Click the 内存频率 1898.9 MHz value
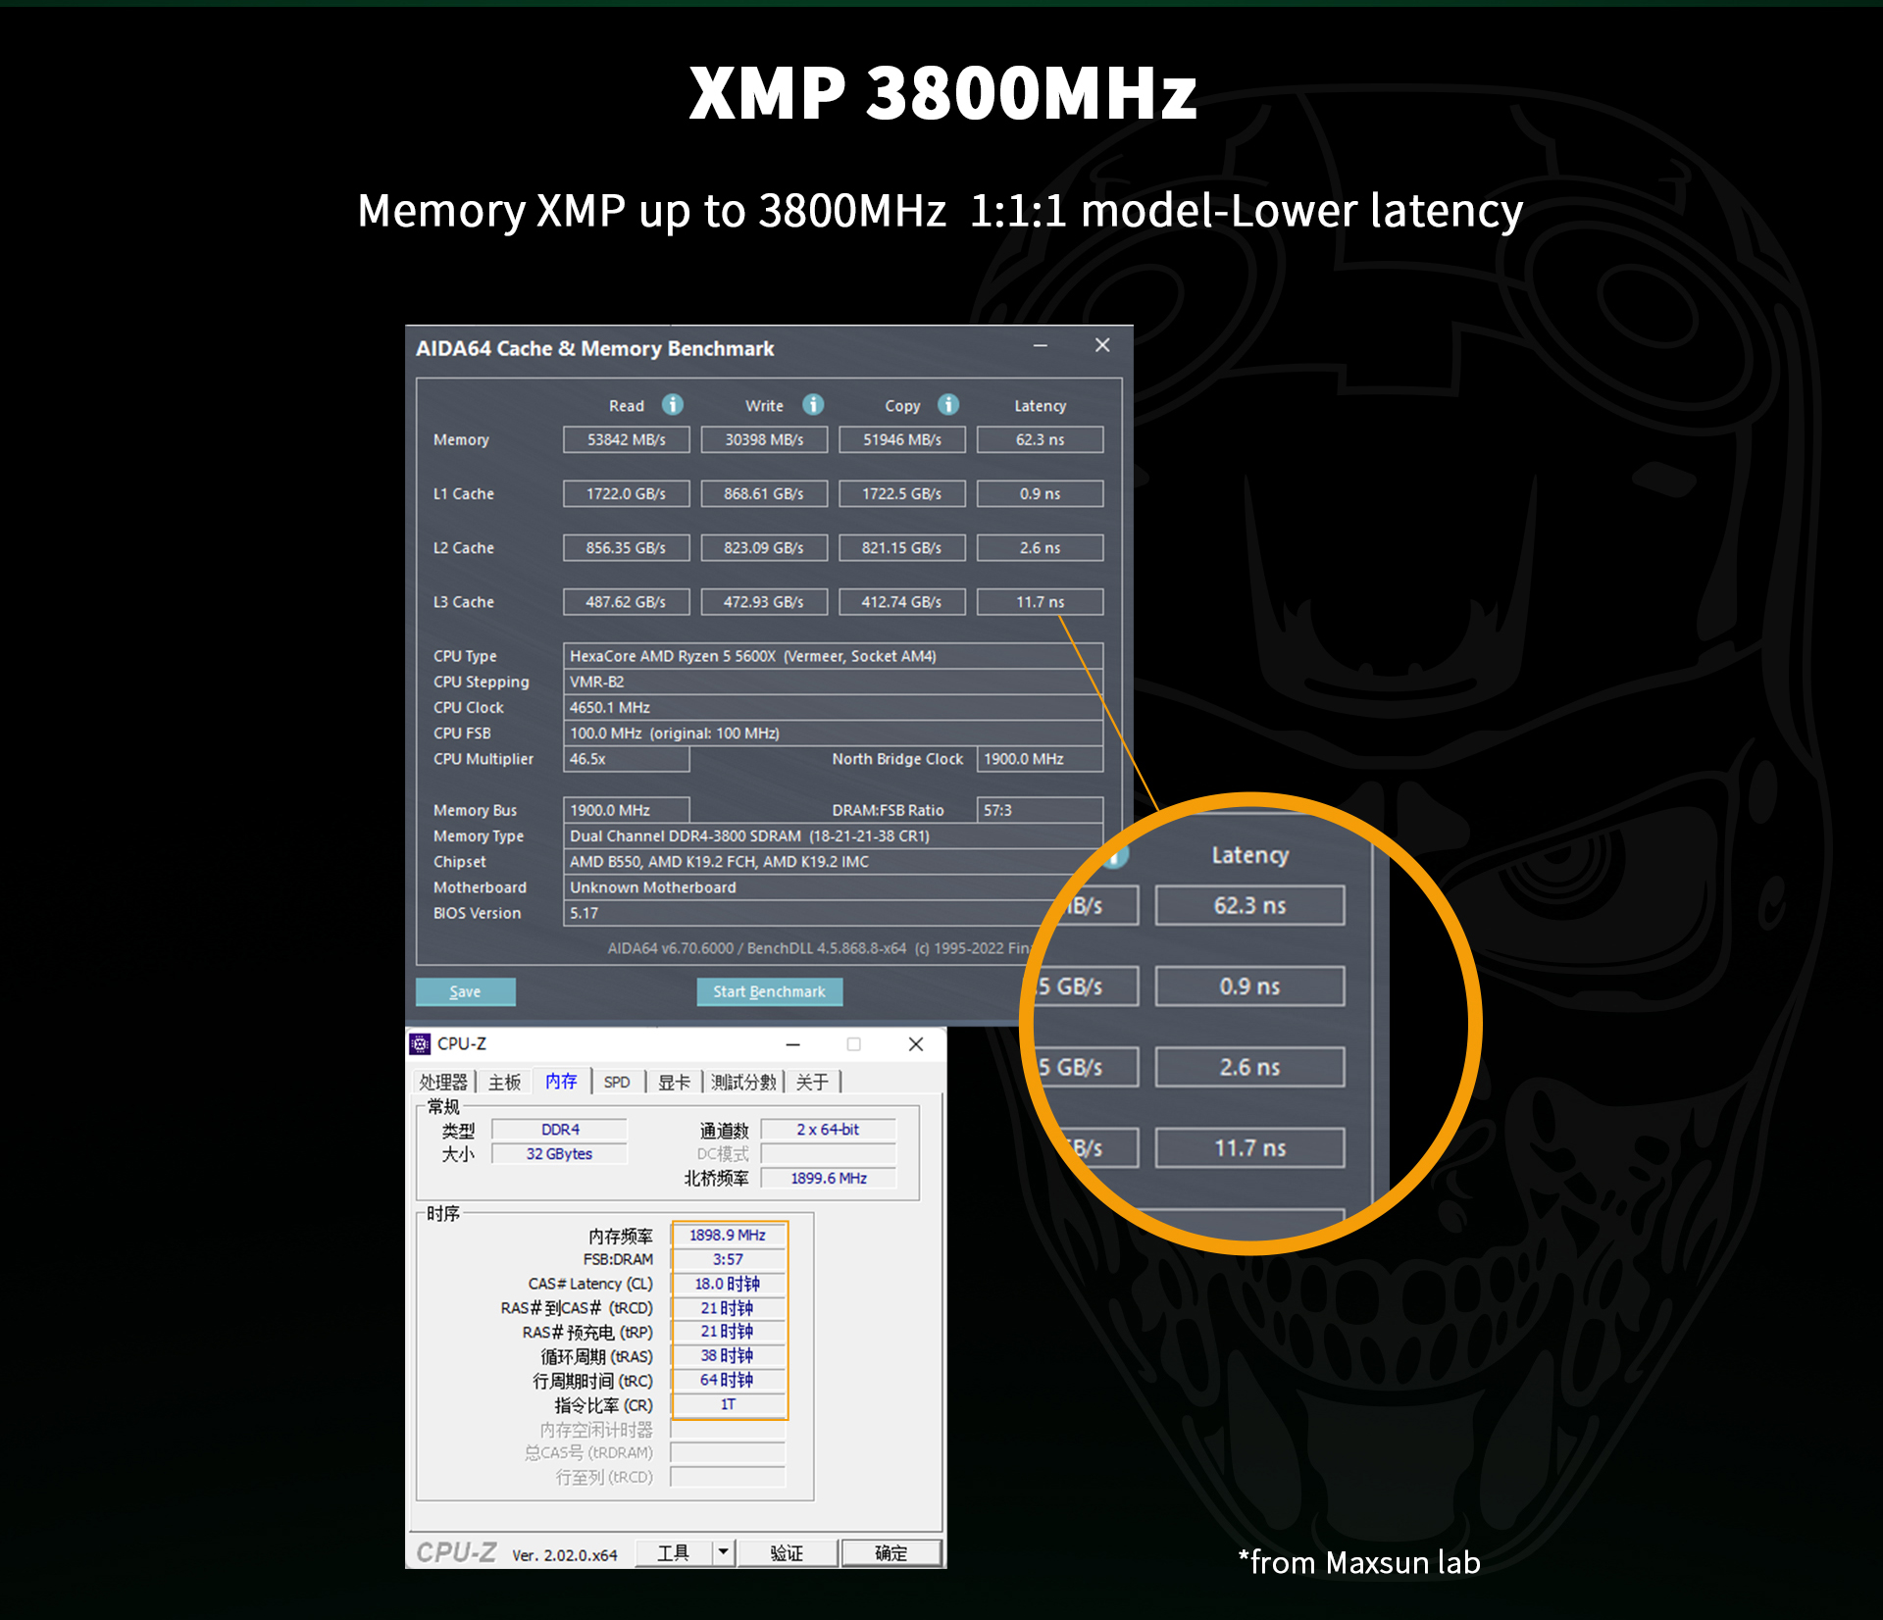Viewport: 1883px width, 1620px height. pyautogui.click(x=728, y=1236)
